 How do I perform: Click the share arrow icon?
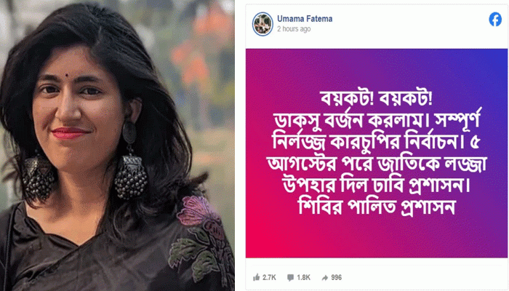pyautogui.click(x=325, y=277)
